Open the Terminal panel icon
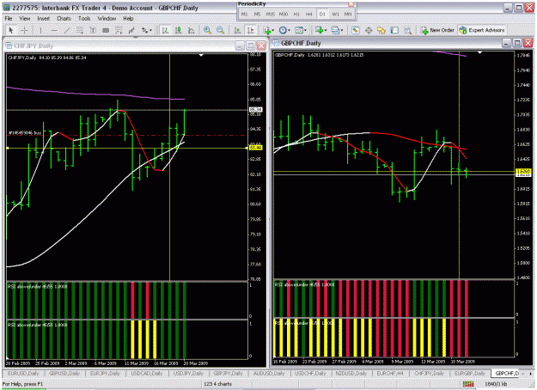This screenshot has width=537, height=390. 394,30
